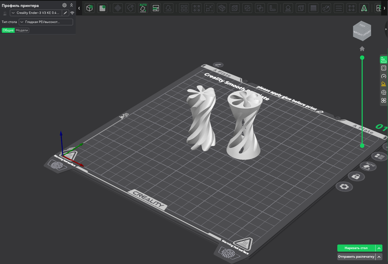
Task: Click the open box hollow icon
Action: coord(222,8)
